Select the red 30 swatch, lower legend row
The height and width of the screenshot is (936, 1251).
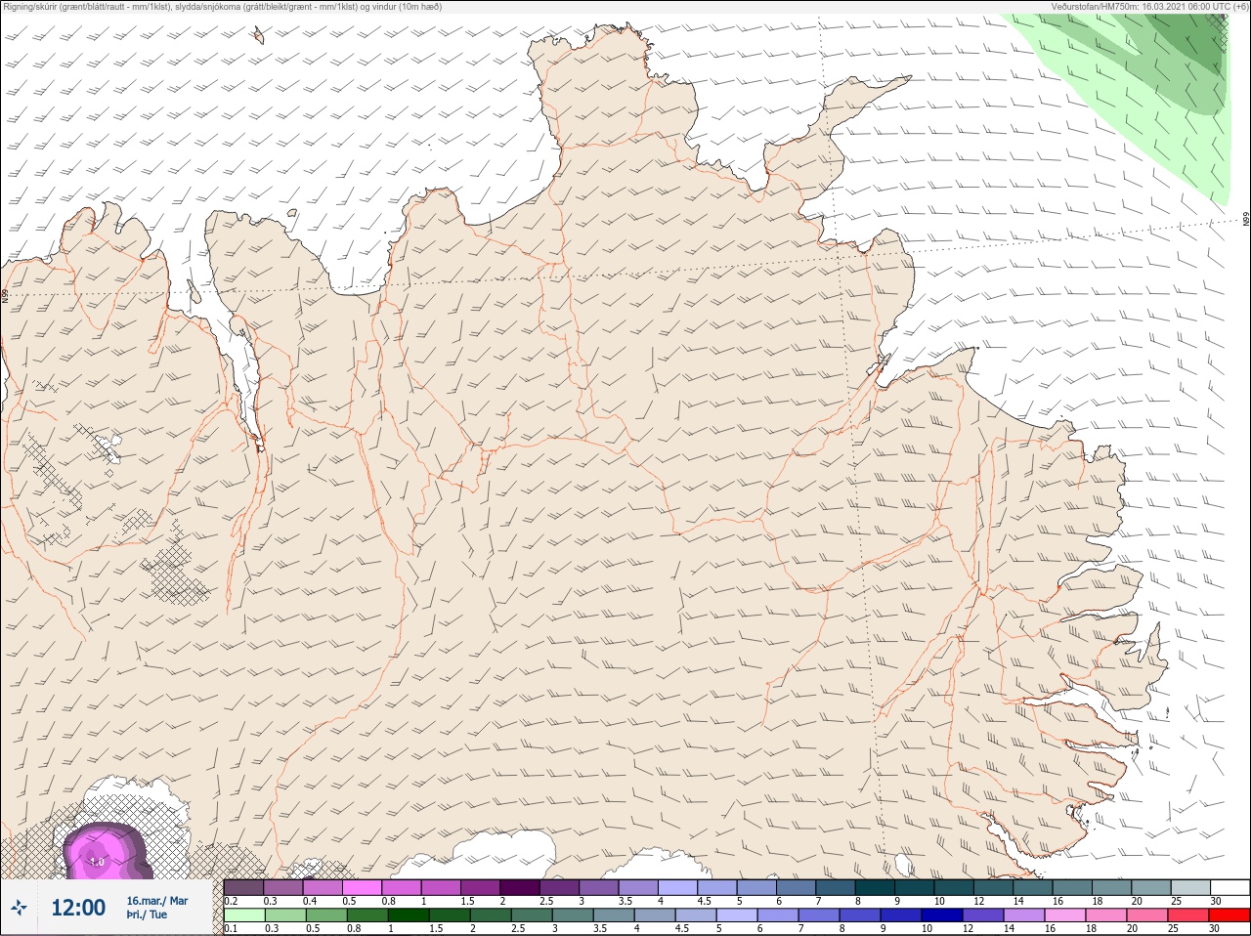(x=1230, y=915)
